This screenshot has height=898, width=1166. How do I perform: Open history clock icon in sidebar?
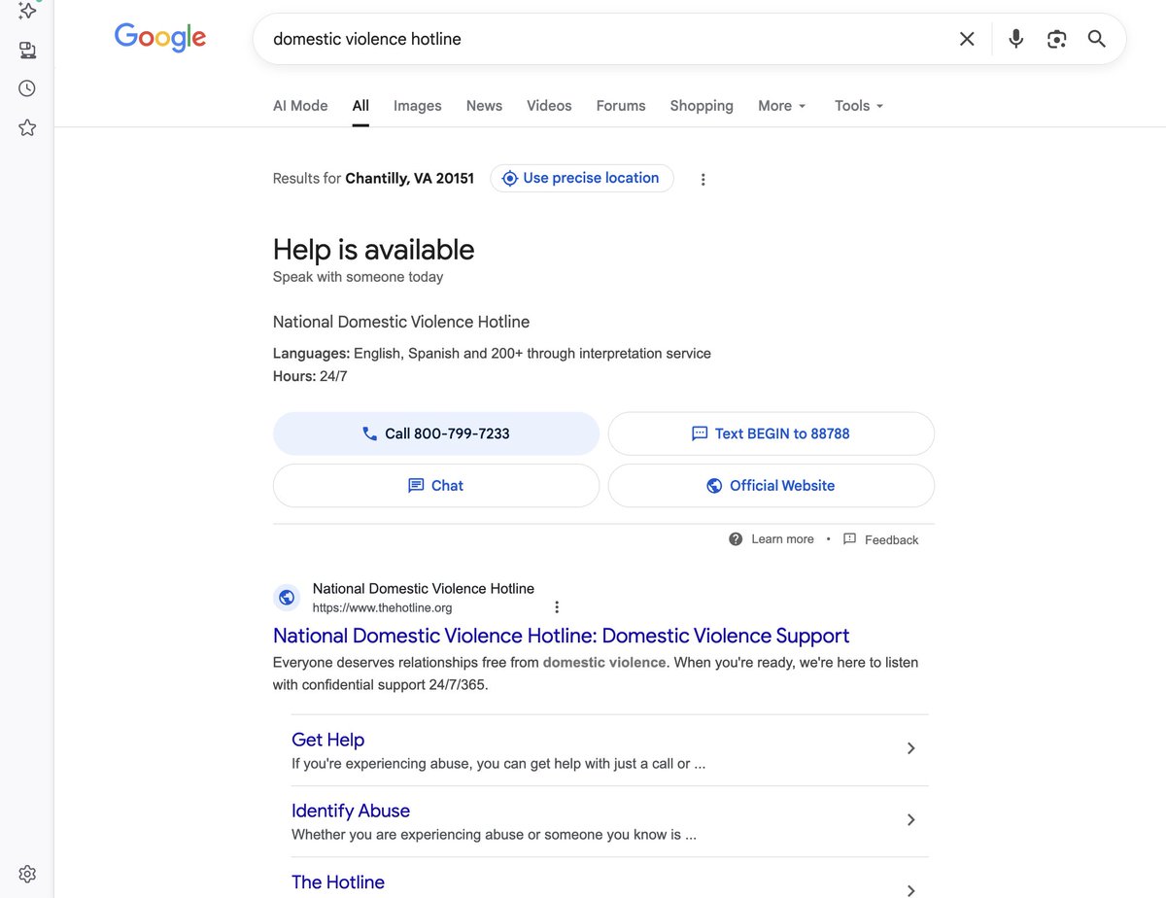tap(27, 88)
